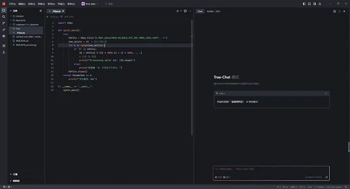Click the Trae red logo icon

pyautogui.click(x=4, y=4)
